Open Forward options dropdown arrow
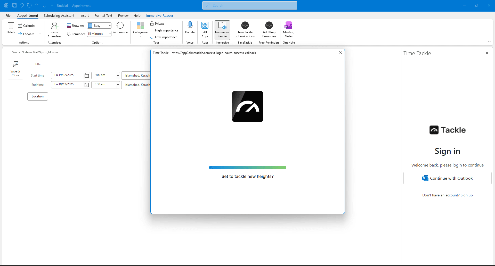The height and width of the screenshot is (266, 495). [39, 34]
